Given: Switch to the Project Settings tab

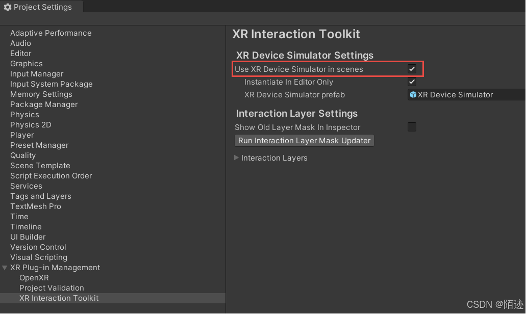Looking at the screenshot, I should (x=41, y=7).
